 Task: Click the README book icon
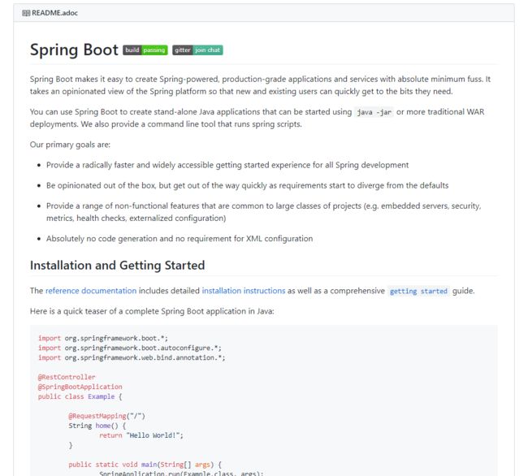26,13
